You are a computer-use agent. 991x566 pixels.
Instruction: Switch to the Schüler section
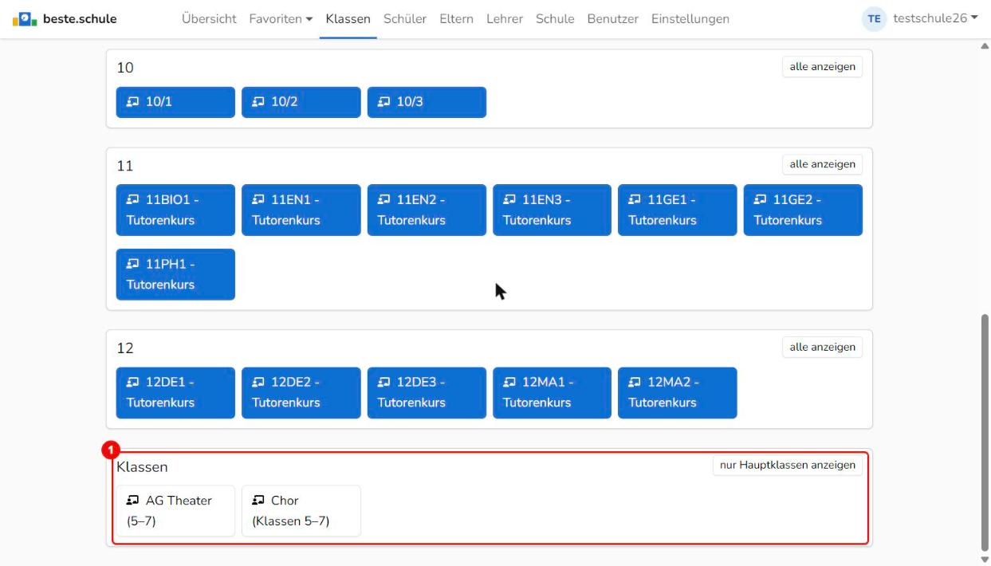coord(405,18)
